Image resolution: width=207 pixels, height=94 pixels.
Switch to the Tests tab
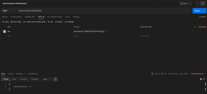67,17
